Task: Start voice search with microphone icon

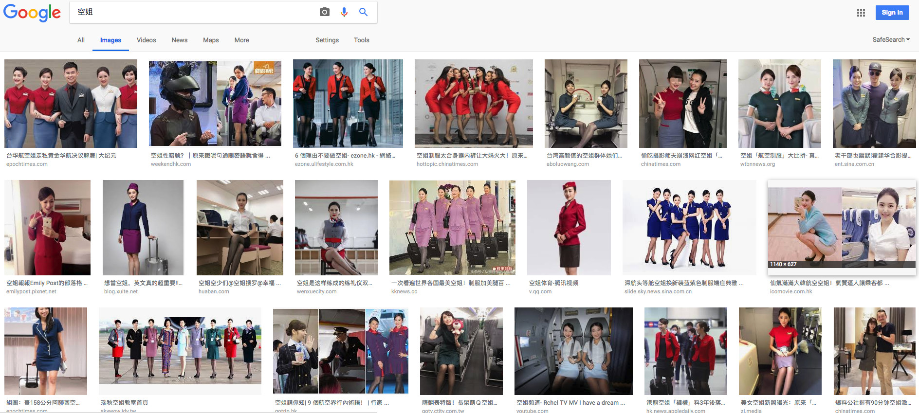Action: (x=344, y=12)
